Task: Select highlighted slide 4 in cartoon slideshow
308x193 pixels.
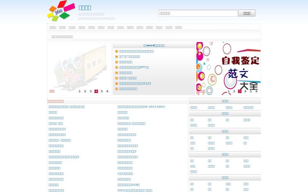Action: 96,91
